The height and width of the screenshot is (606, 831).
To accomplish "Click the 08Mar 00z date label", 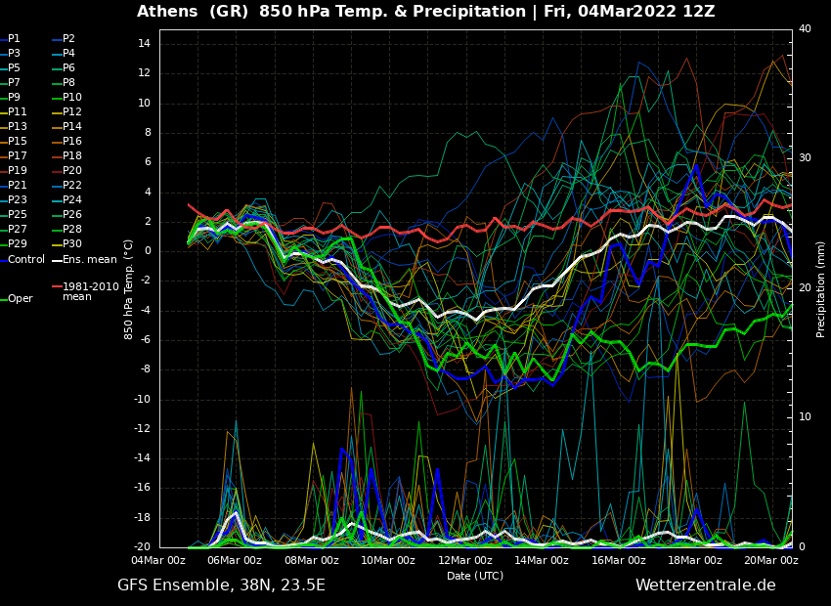I will [313, 560].
